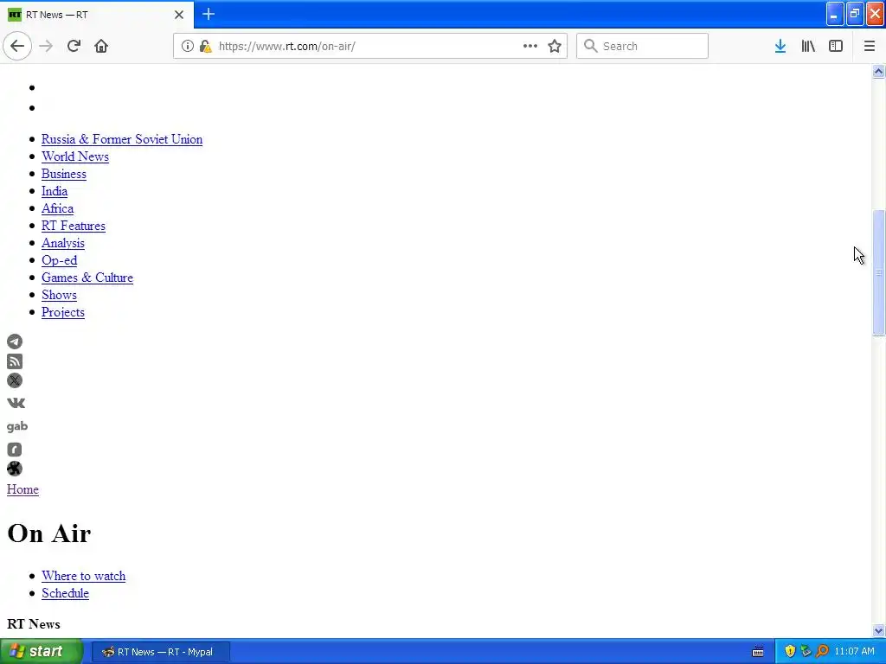This screenshot has height=664, width=886.
Task: Click the scrollbar up arrow
Action: coord(878,71)
